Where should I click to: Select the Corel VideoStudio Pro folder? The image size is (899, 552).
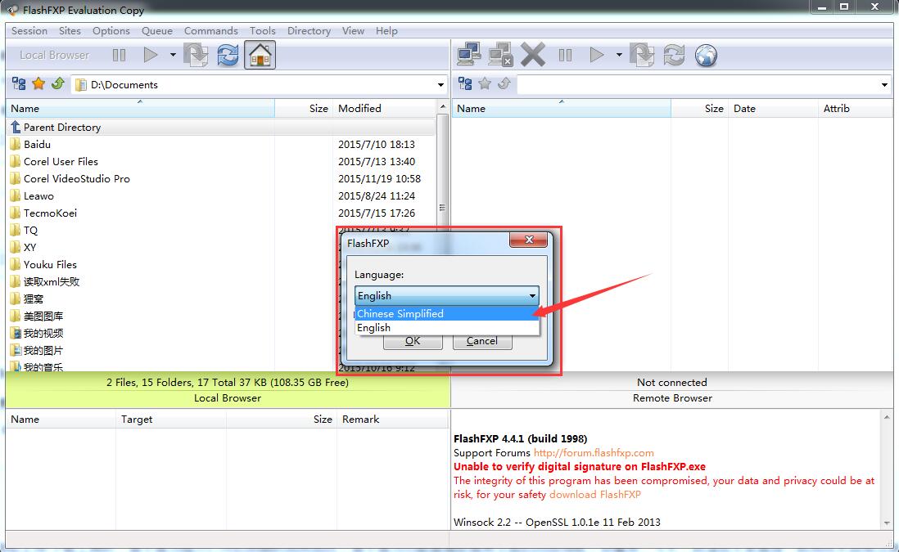coord(76,178)
